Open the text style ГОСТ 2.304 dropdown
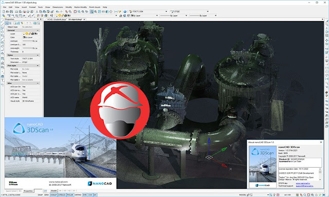The width and height of the screenshot is (329, 197). pos(166,11)
